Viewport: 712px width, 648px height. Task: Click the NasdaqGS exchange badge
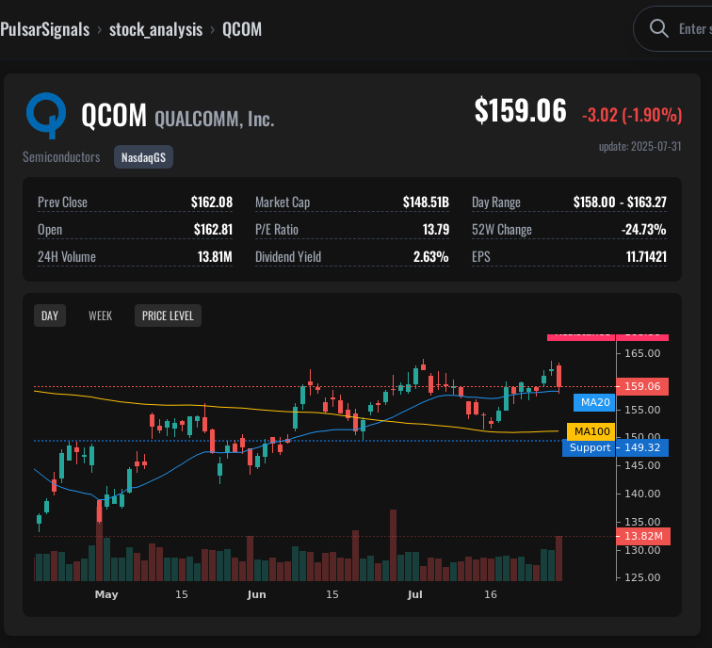[143, 157]
